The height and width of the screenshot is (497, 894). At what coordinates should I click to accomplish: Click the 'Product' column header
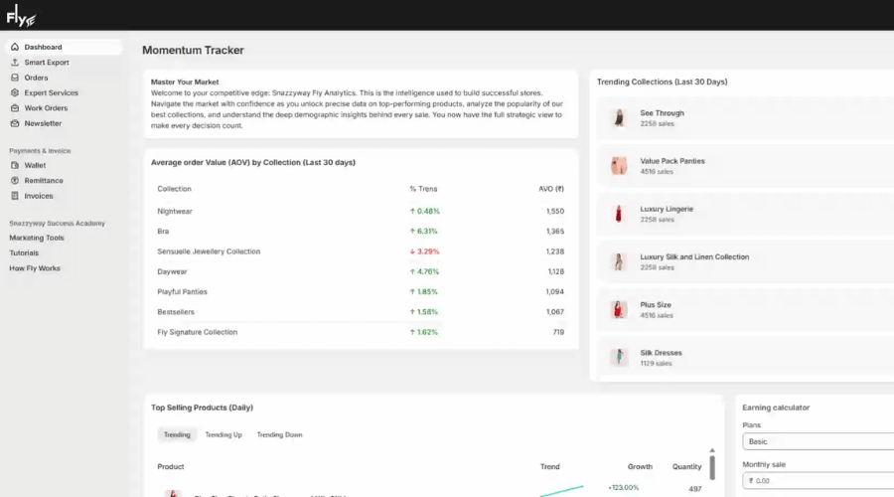171,467
